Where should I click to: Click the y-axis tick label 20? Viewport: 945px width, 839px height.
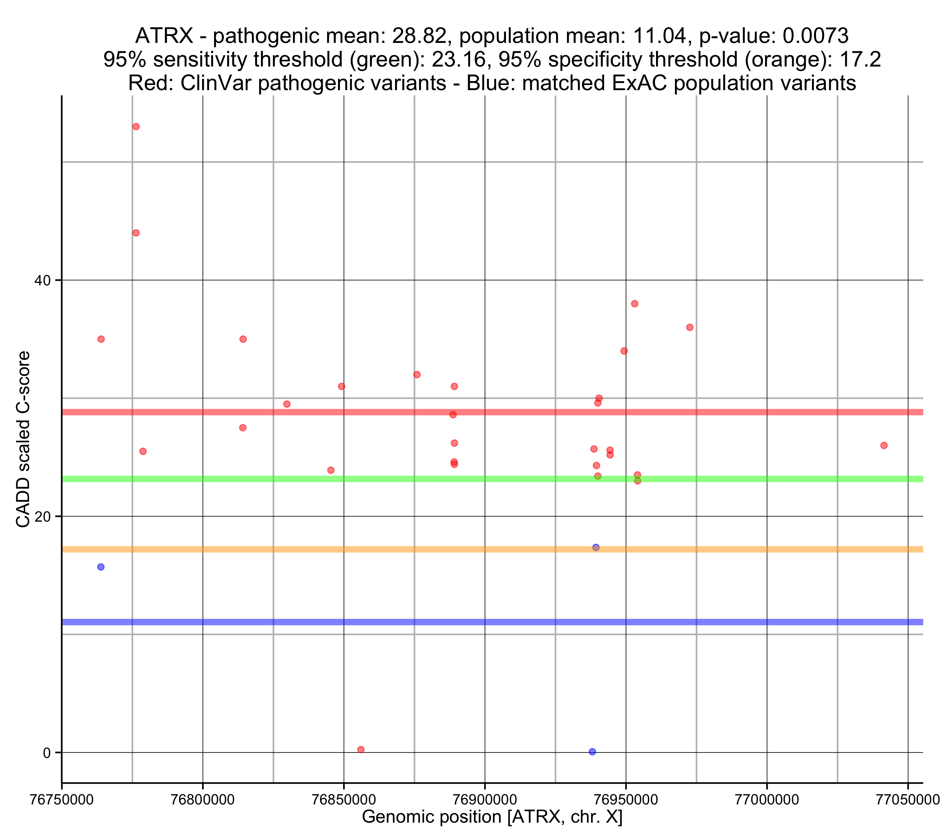click(x=43, y=517)
